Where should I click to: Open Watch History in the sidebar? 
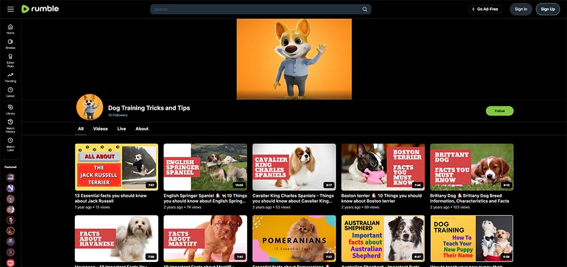pyautogui.click(x=10, y=126)
